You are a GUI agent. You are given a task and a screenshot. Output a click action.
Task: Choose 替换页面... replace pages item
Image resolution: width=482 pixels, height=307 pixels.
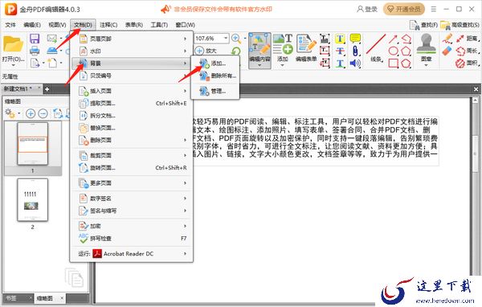click(132, 128)
